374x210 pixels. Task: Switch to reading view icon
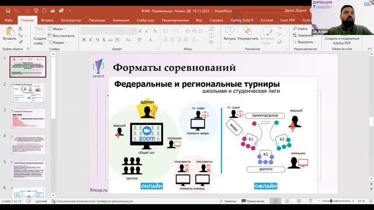point(299,201)
